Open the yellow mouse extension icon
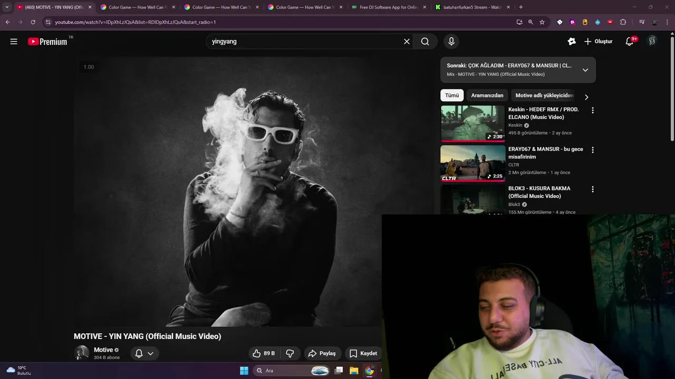Image resolution: width=675 pixels, height=379 pixels. tap(585, 22)
